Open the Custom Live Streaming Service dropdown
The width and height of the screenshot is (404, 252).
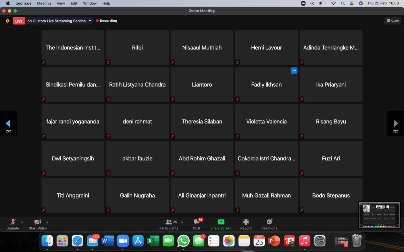pyautogui.click(x=90, y=21)
